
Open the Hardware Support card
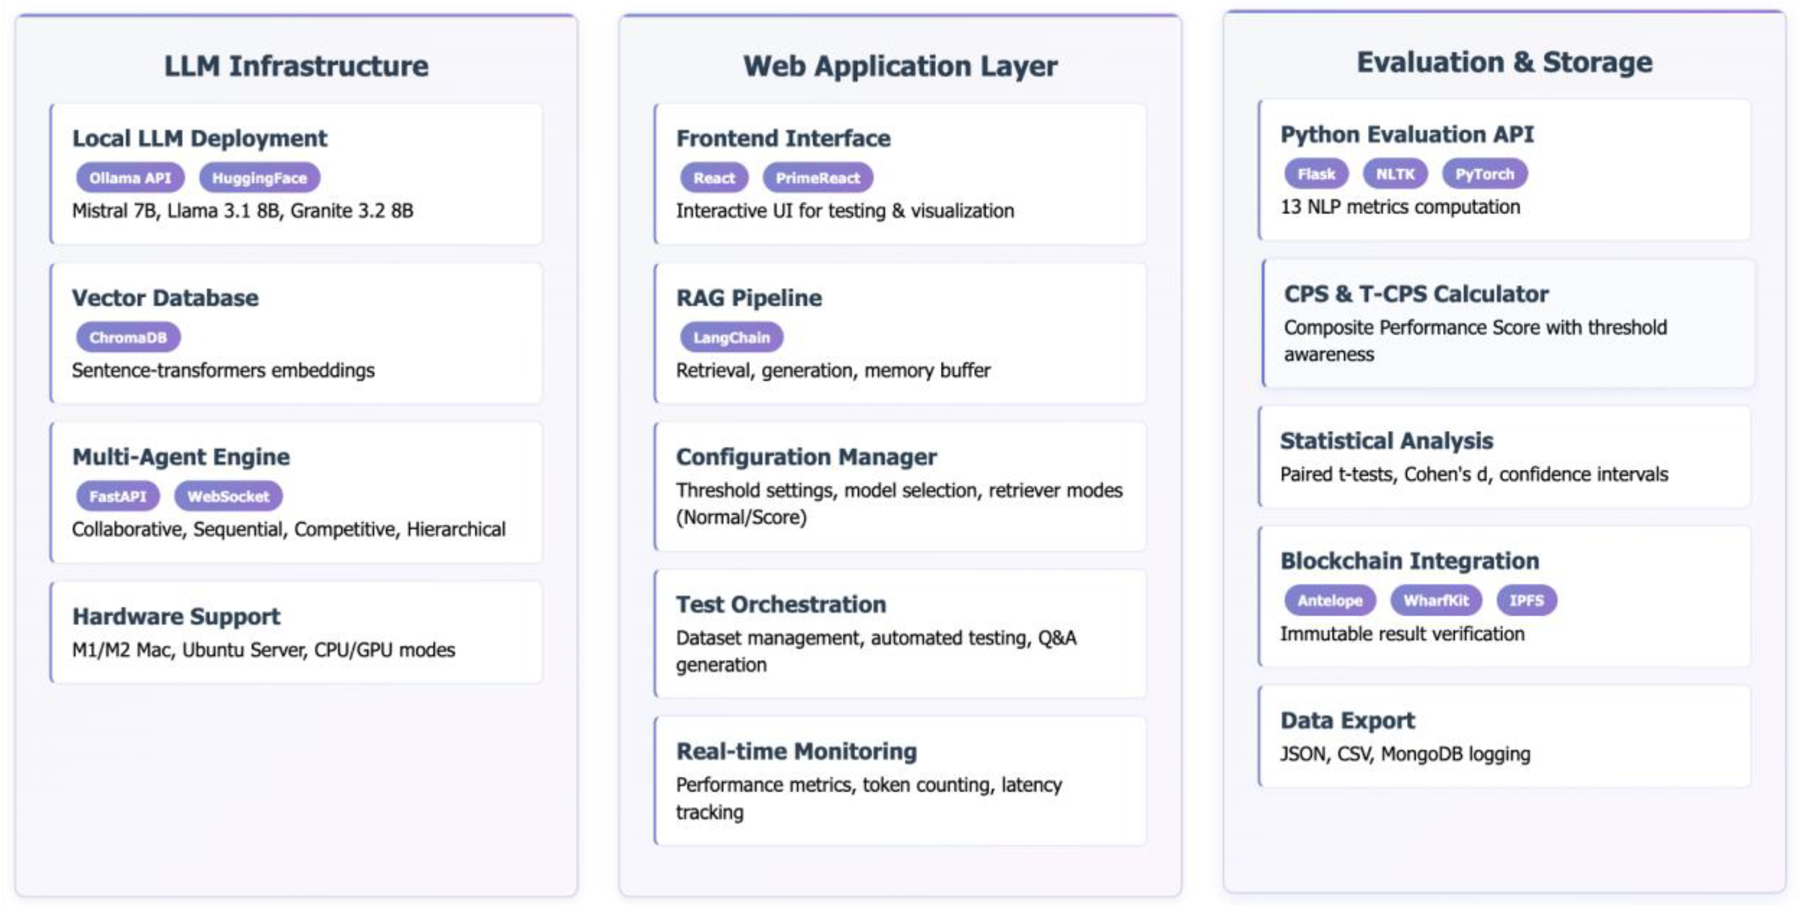296,633
